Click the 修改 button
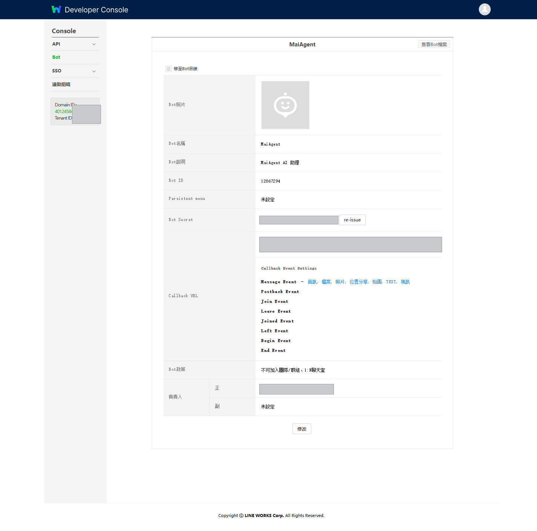Screen dimensions: 537x531 tap(302, 429)
